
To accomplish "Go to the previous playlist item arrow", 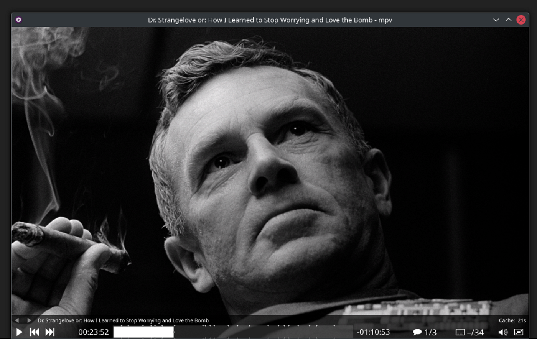I will pos(16,320).
